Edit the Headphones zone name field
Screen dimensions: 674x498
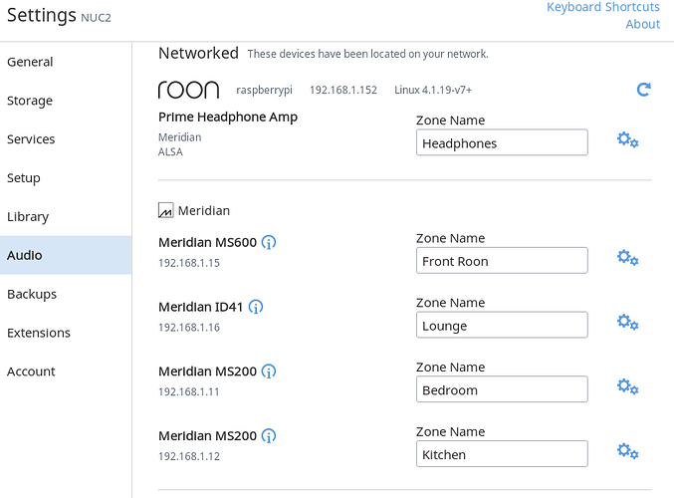click(502, 142)
